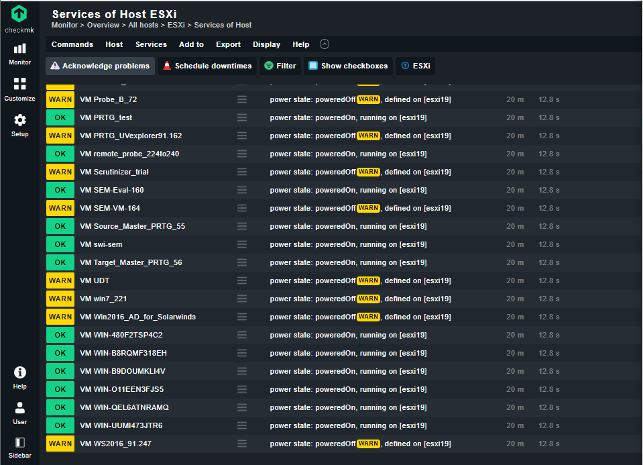Open action menu for VM PRTG_UVexplorer91.162
This screenshot has height=465, width=643.
242,136
